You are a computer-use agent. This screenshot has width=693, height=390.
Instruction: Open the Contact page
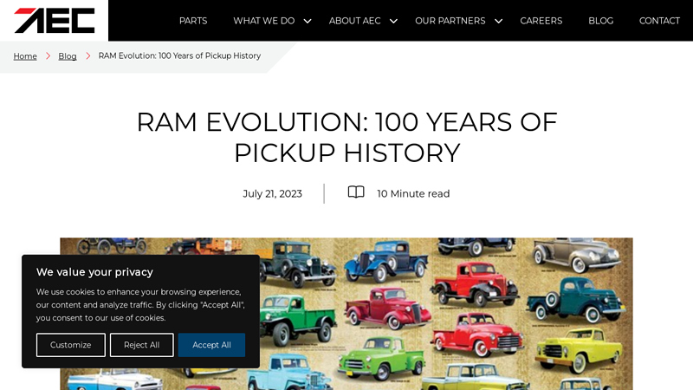pyautogui.click(x=659, y=21)
